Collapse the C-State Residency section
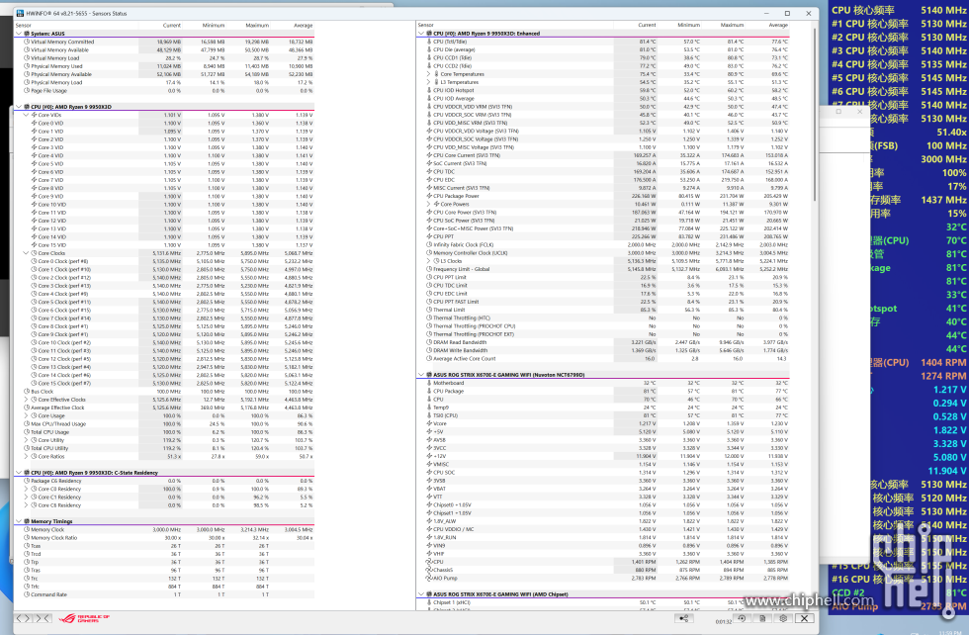Screen dimensions: 969x635 tap(19, 473)
